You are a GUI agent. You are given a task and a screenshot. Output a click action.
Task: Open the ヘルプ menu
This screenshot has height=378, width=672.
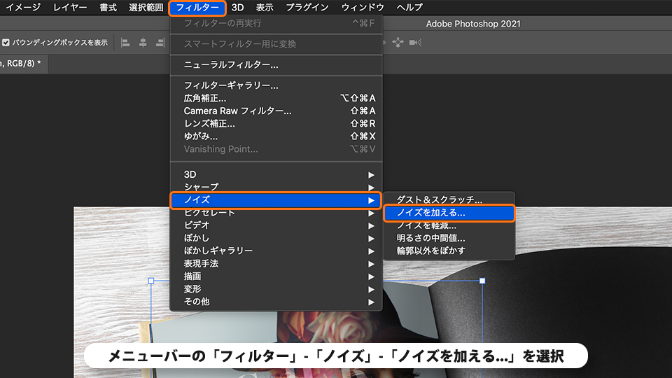409,7
